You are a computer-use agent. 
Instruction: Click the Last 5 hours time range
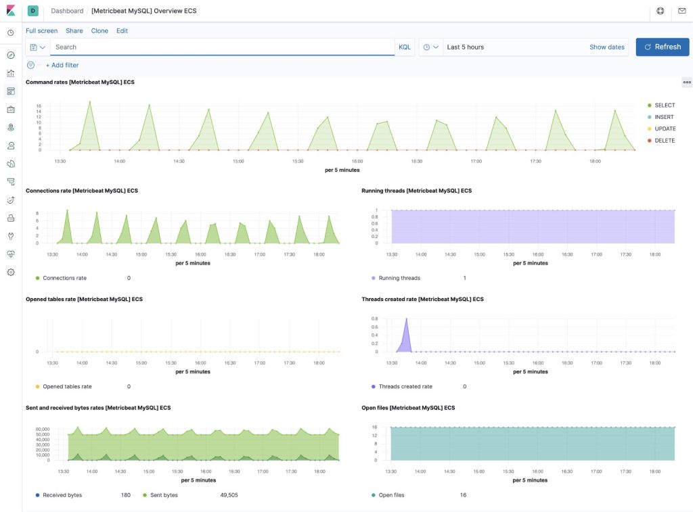coord(466,47)
